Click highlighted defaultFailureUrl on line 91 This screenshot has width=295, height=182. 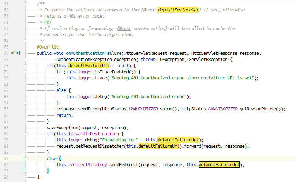click(159, 146)
